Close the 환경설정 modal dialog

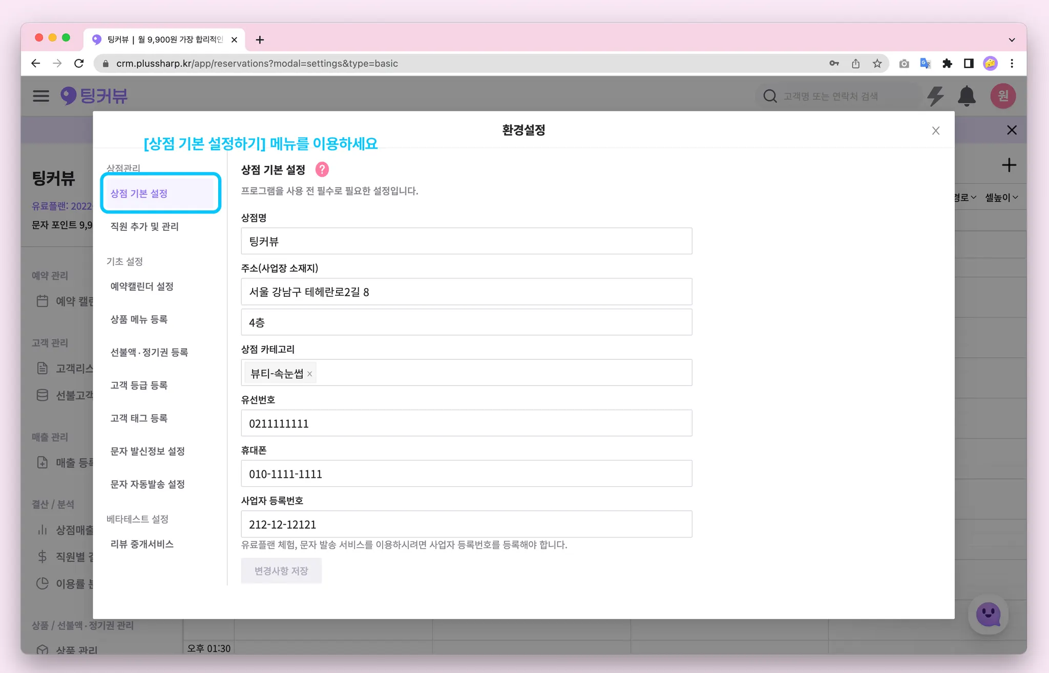(x=935, y=131)
